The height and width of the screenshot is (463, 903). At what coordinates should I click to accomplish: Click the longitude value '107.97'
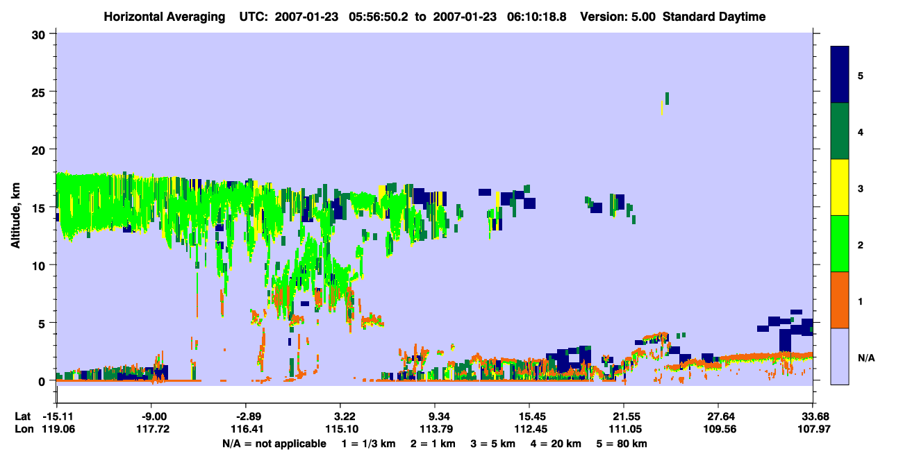[x=813, y=429]
